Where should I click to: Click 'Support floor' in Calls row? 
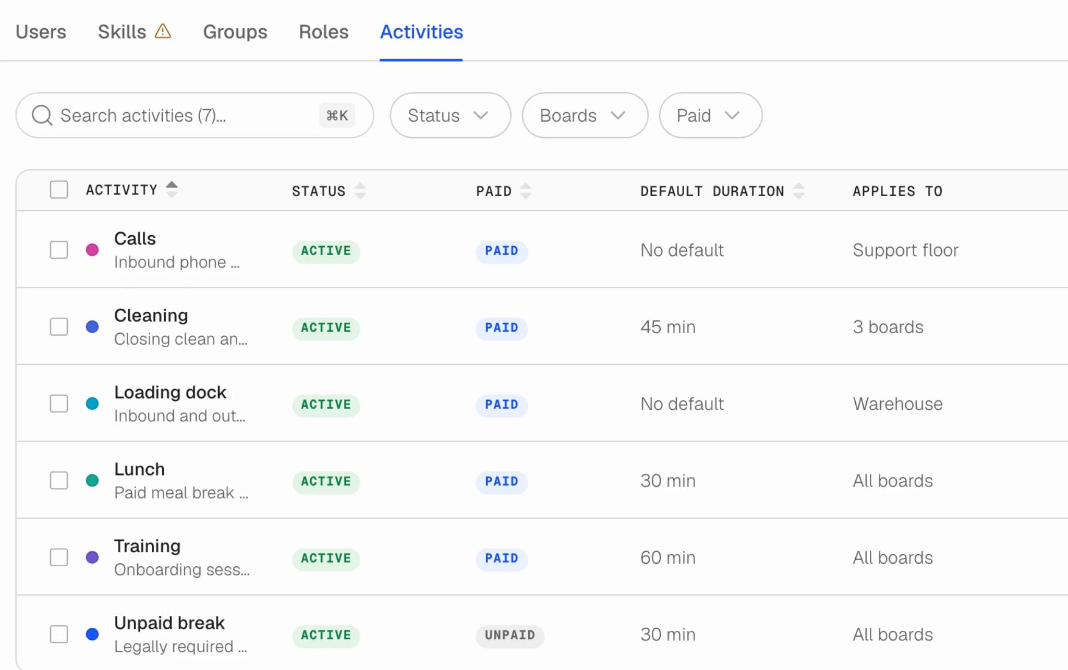coord(905,250)
